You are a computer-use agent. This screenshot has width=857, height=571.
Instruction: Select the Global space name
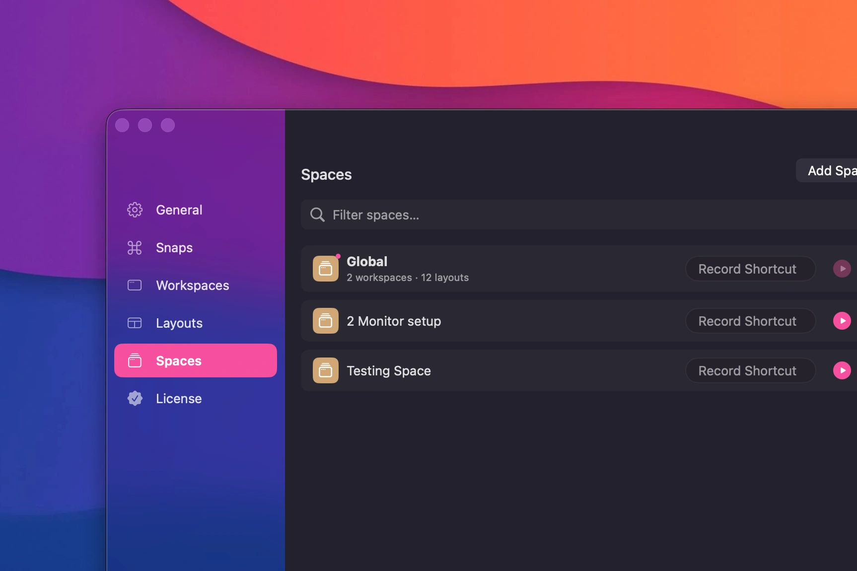[x=367, y=262]
